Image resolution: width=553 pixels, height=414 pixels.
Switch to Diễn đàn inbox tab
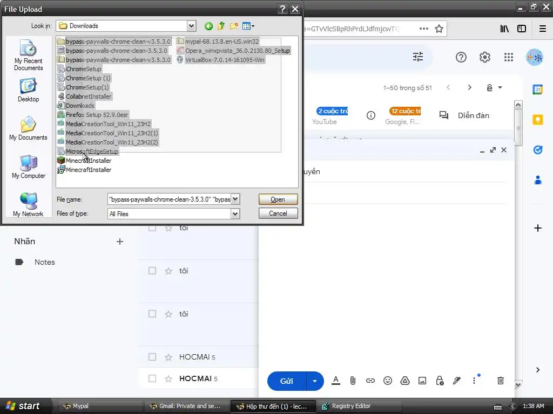(x=464, y=115)
